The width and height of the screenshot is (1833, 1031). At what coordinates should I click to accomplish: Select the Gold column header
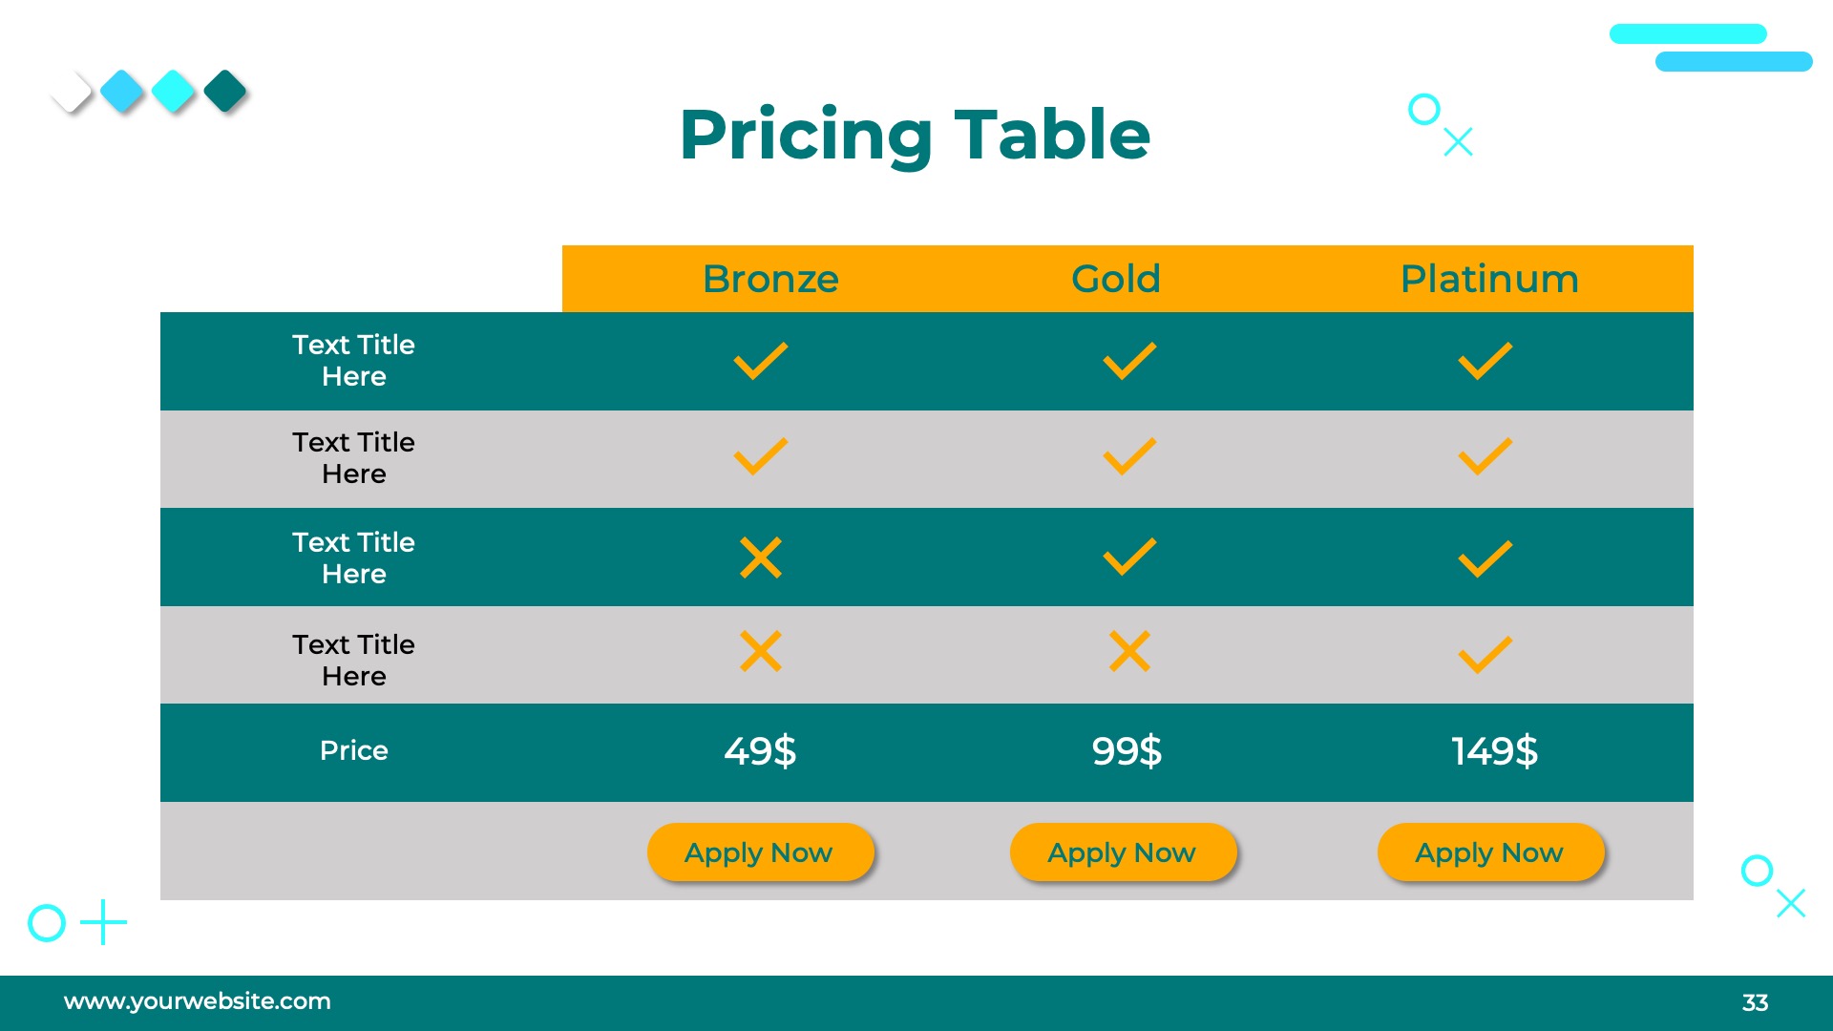[x=1115, y=279]
